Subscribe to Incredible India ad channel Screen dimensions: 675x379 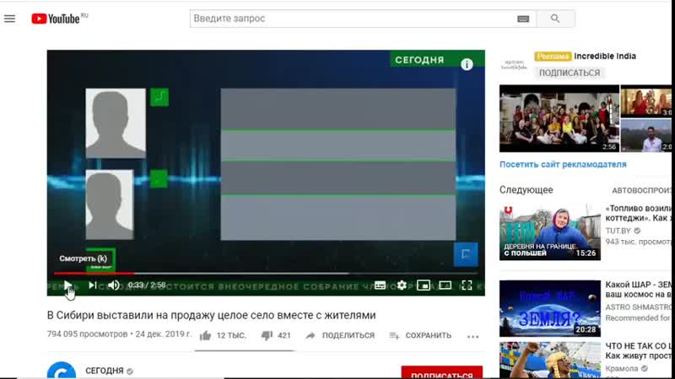tap(569, 72)
